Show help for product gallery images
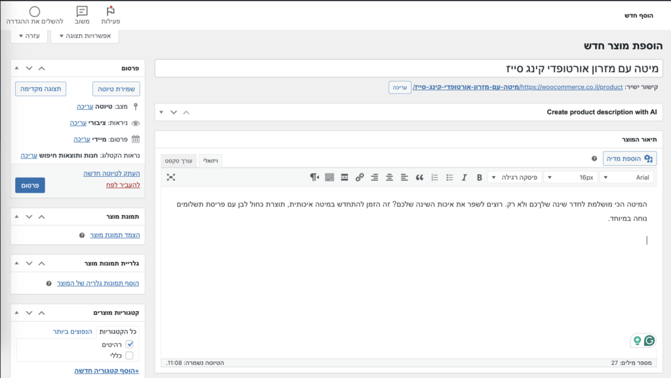This screenshot has height=378, width=671. tap(48, 284)
